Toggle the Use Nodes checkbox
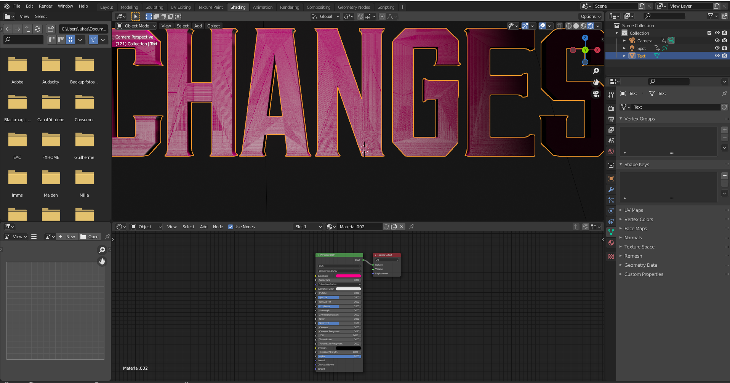 (x=231, y=227)
